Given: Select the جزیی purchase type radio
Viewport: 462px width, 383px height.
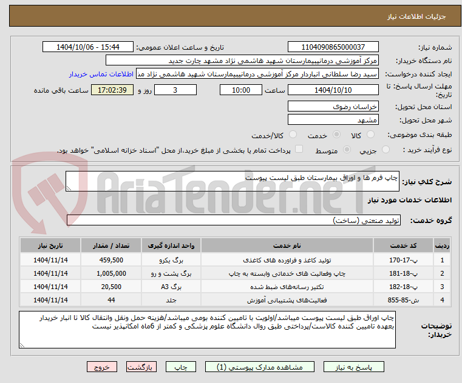Looking at the screenshot, I should click(x=386, y=150).
